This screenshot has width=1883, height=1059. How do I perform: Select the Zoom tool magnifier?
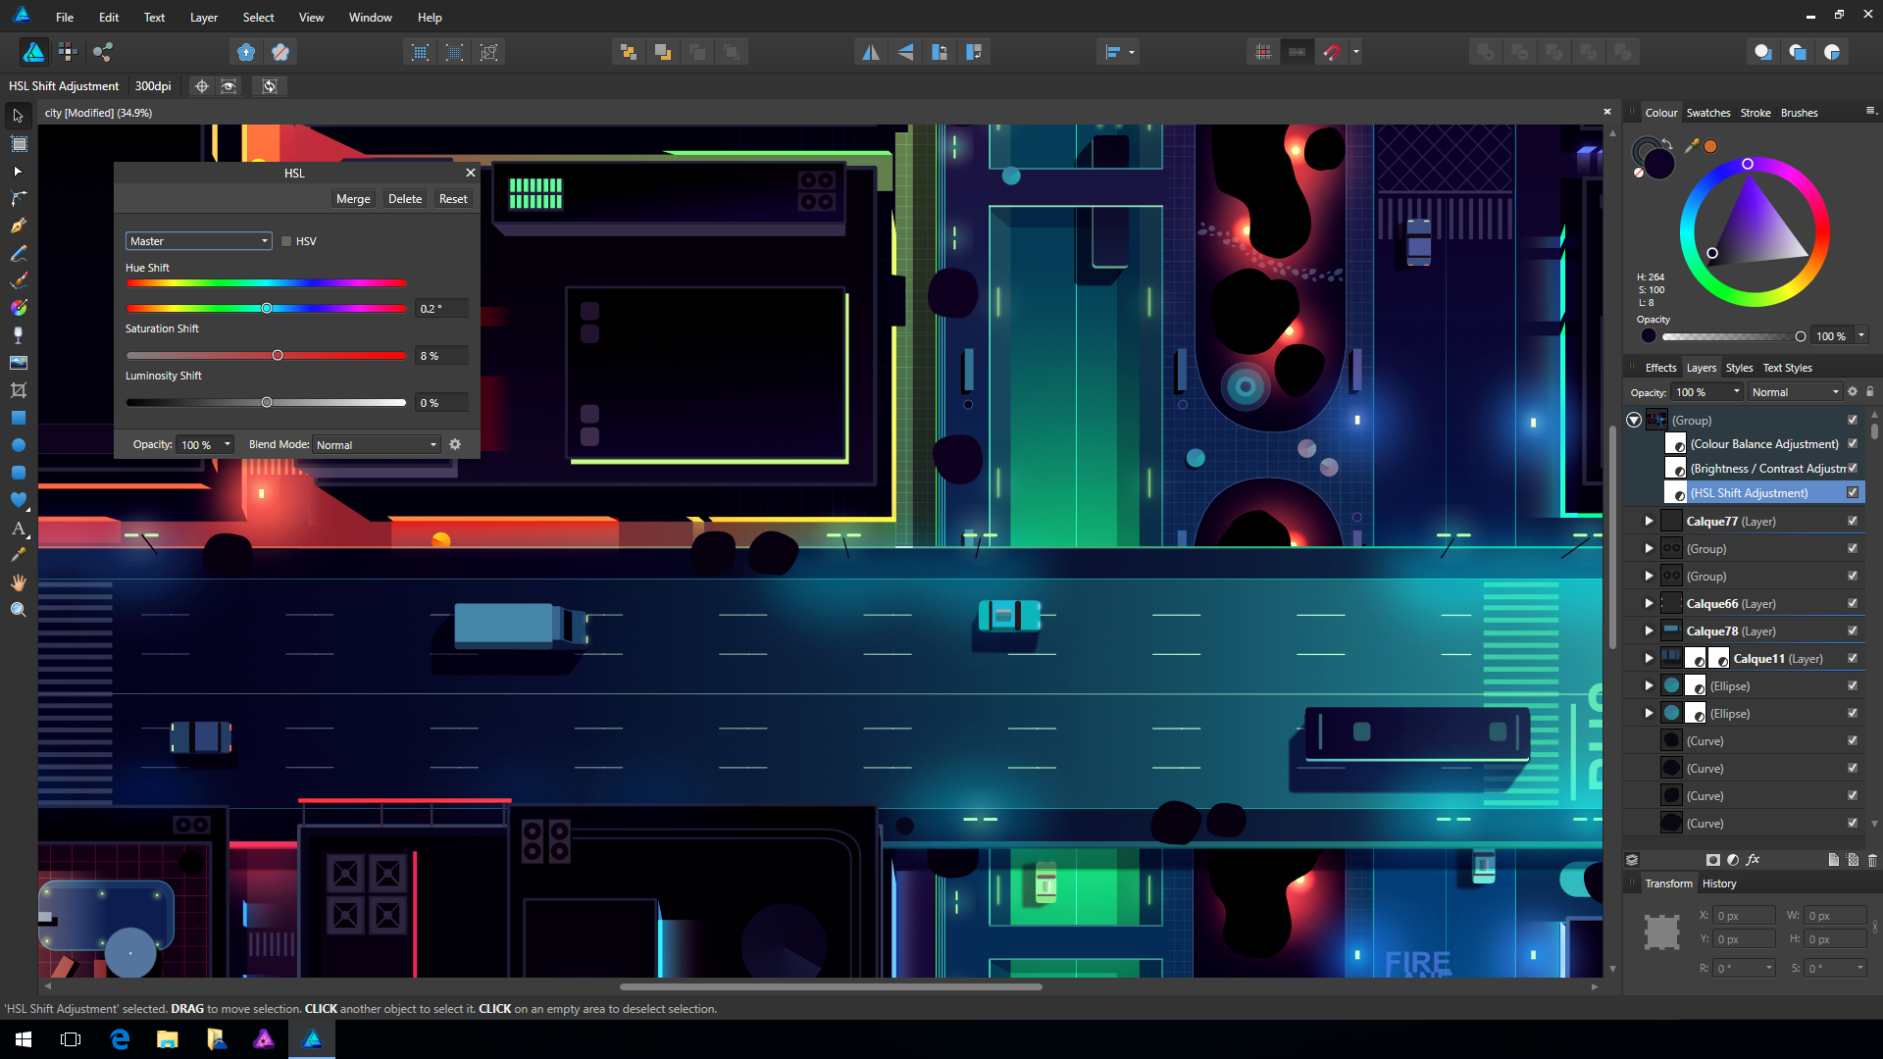[x=18, y=610]
